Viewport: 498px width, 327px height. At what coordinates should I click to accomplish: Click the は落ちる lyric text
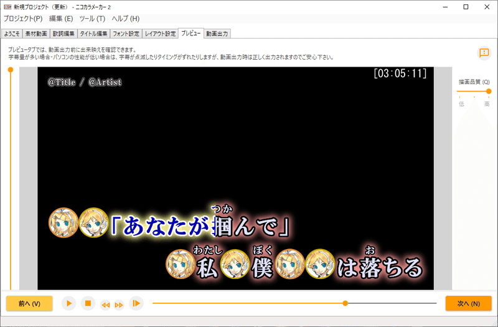[380, 267]
